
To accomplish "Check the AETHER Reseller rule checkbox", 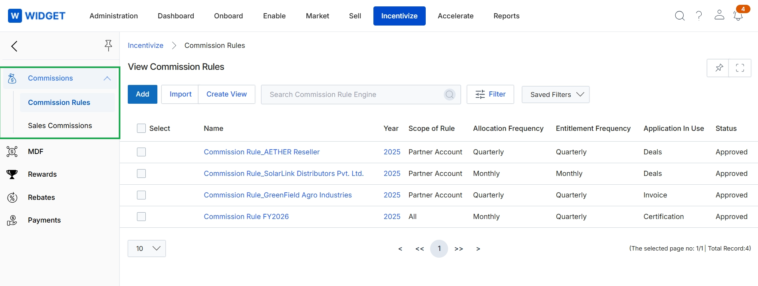I will coord(141,152).
